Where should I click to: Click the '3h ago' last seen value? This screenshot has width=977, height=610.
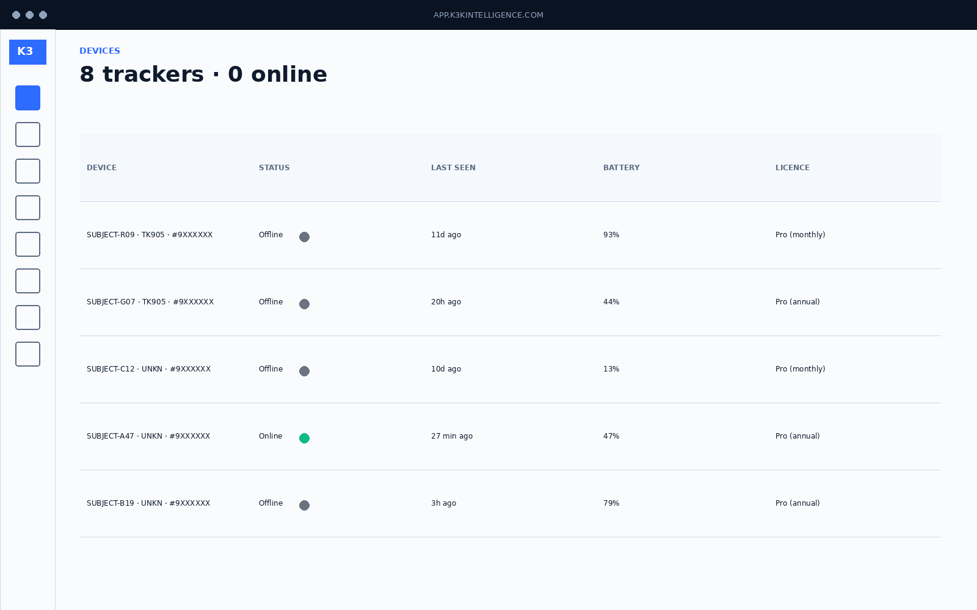click(x=443, y=503)
